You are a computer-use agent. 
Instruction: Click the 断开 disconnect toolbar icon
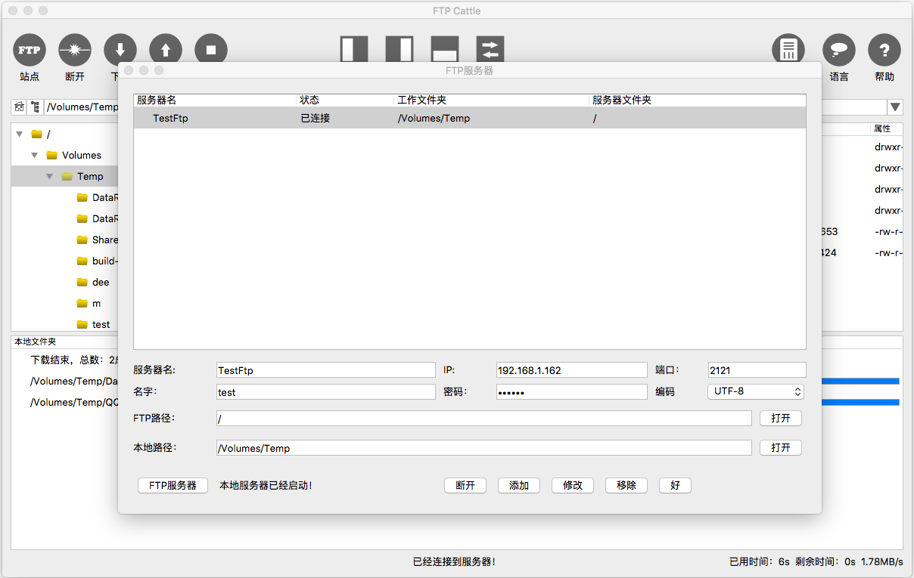pyautogui.click(x=75, y=50)
